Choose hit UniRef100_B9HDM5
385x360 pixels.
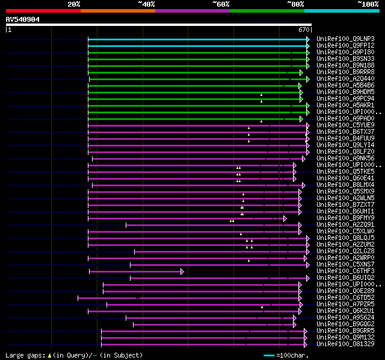point(345,92)
